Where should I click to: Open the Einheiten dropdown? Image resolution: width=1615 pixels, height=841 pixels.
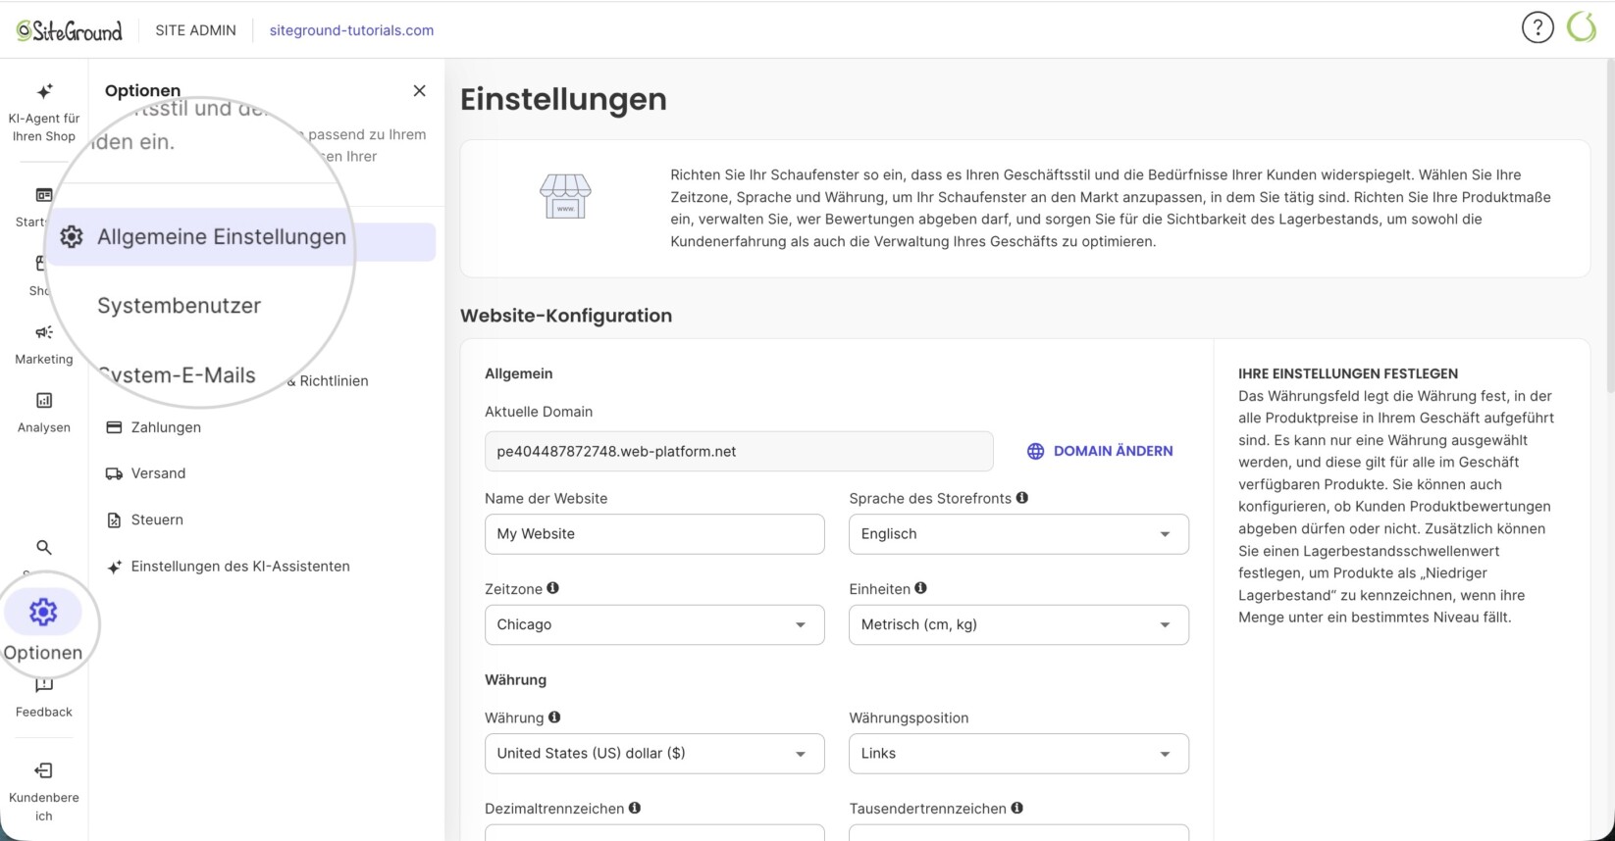(1018, 624)
